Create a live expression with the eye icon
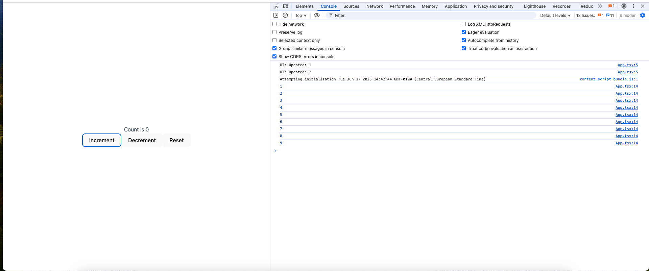Viewport: 649px width, 271px height. click(x=317, y=15)
